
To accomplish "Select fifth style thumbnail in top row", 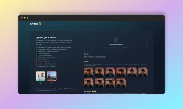I will 132,72.
